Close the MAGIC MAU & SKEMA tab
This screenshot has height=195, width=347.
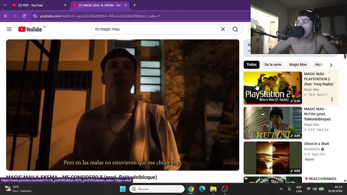tap(126, 5)
